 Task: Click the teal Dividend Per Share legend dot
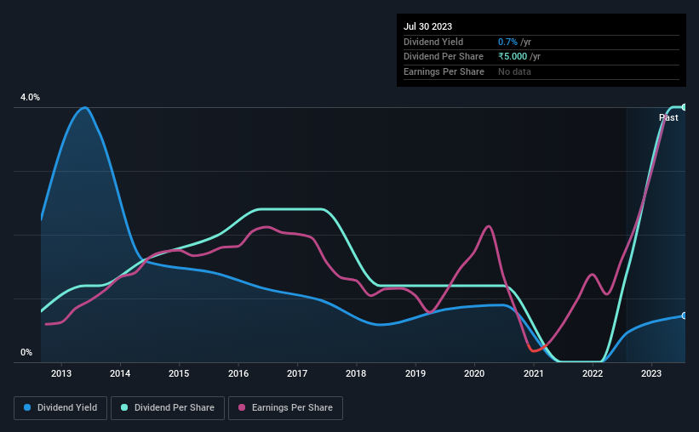124,407
